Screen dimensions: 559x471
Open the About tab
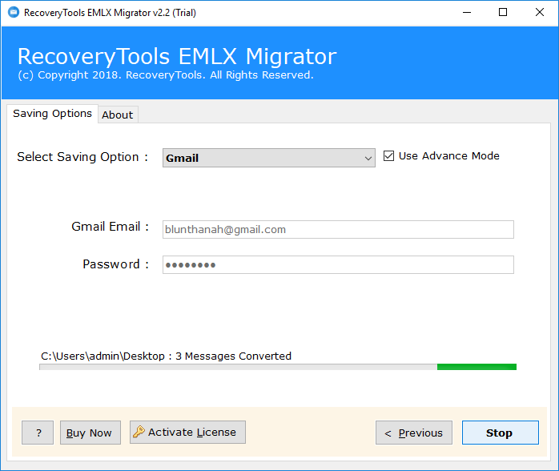click(x=118, y=115)
